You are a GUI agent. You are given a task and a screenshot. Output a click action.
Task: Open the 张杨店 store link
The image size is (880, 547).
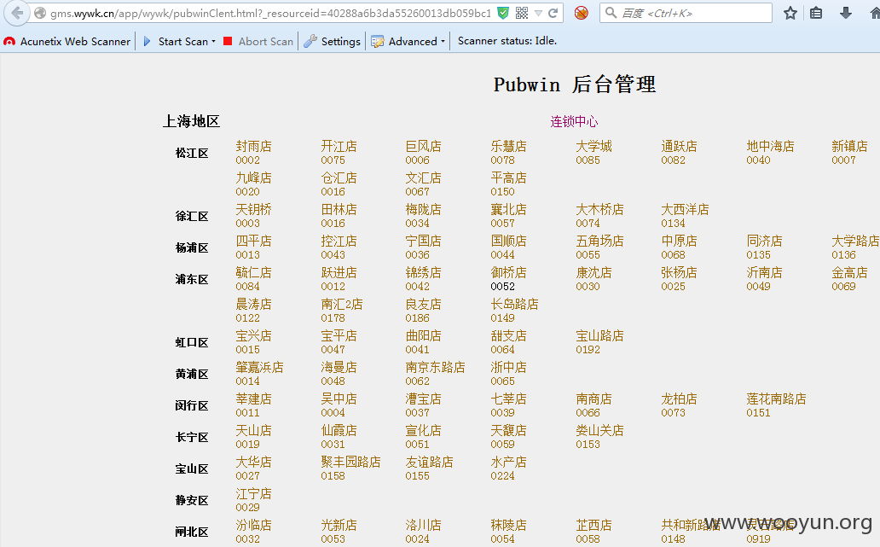679,272
